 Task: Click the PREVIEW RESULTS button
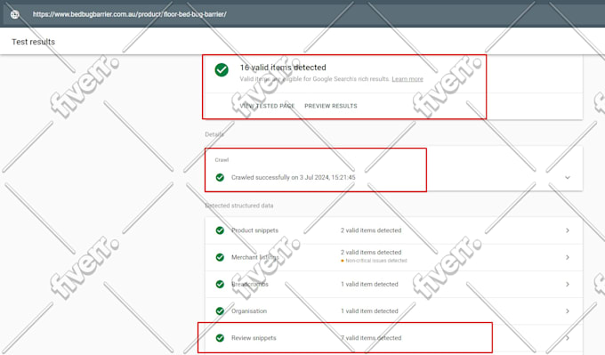(x=331, y=106)
